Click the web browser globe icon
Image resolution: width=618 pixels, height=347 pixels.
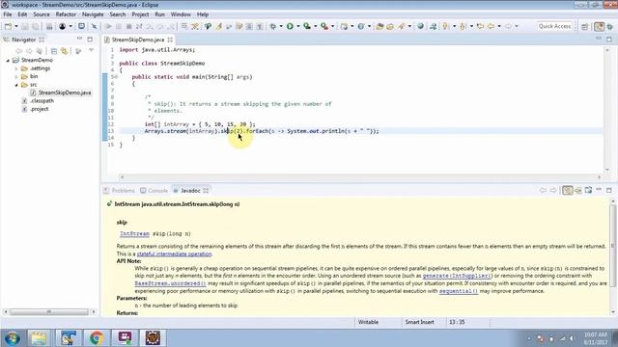point(421,26)
